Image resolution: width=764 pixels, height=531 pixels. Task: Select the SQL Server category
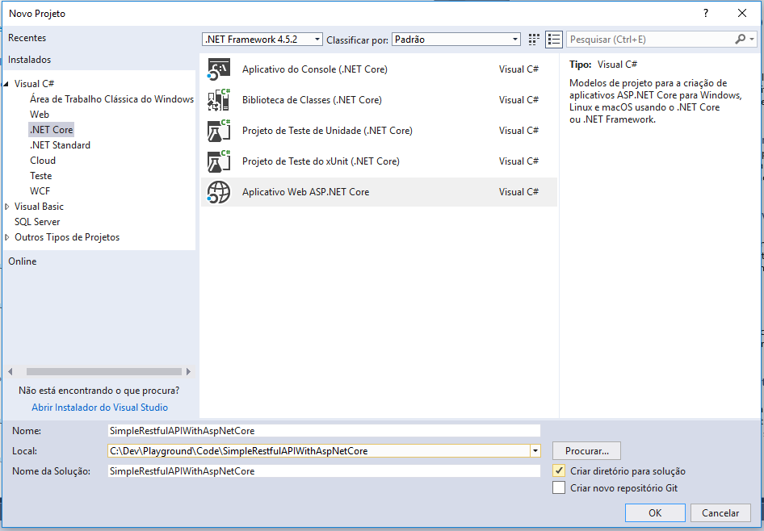pos(37,221)
